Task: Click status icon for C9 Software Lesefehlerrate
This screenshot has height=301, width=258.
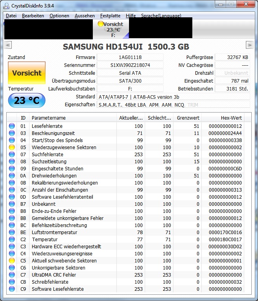Action: click(12, 289)
